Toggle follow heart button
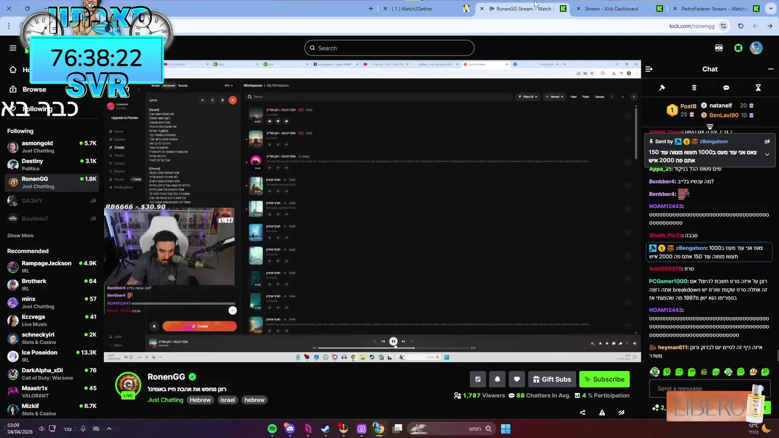Image resolution: width=779 pixels, height=438 pixels. tap(517, 379)
